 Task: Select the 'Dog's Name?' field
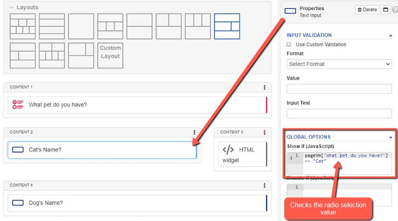click(137, 203)
